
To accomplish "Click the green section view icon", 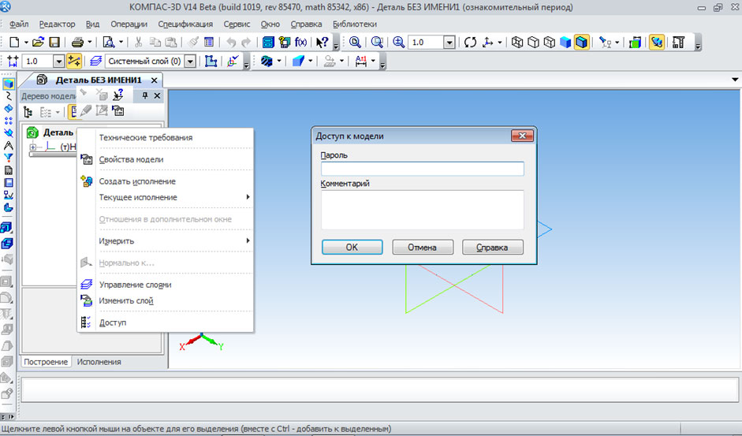I will tap(635, 42).
